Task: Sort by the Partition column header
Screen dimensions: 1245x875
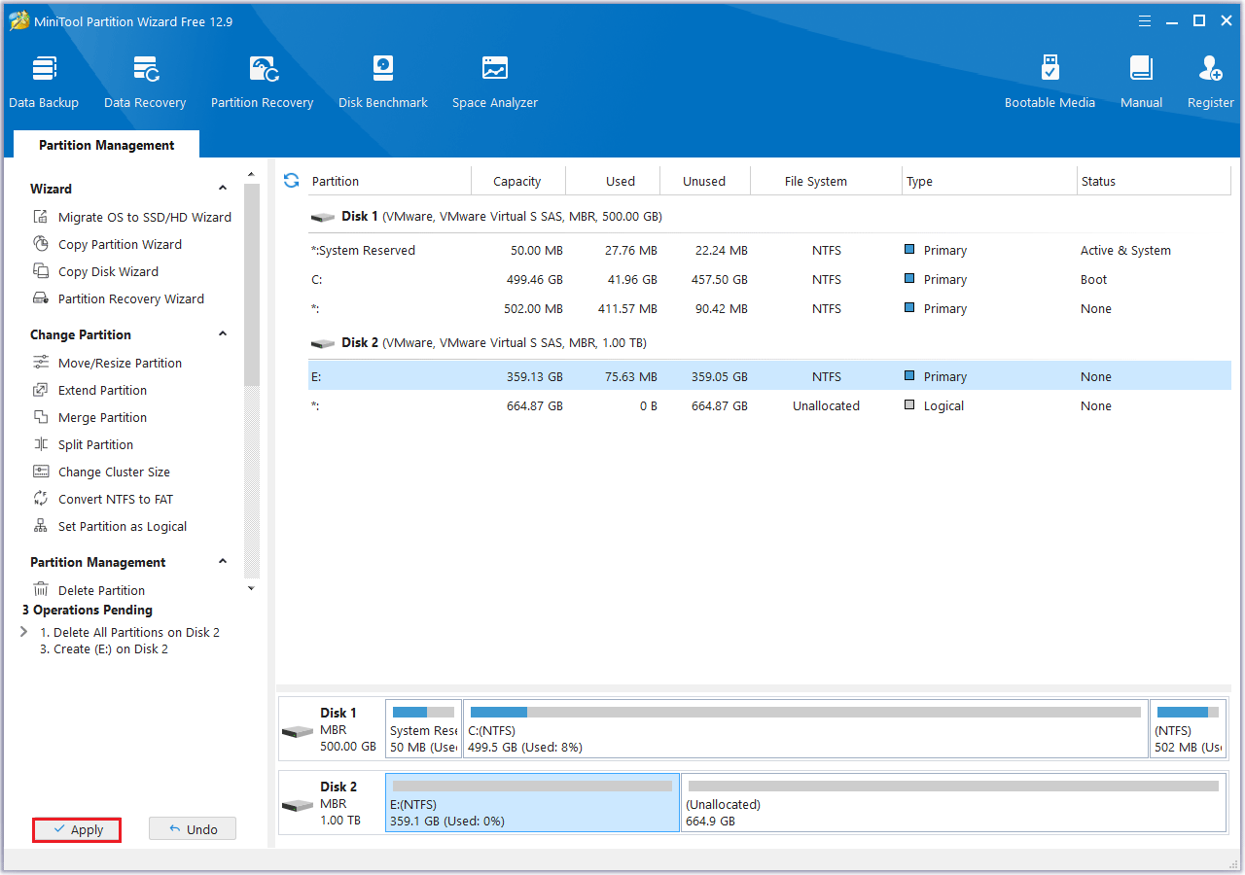Action: pyautogui.click(x=389, y=181)
